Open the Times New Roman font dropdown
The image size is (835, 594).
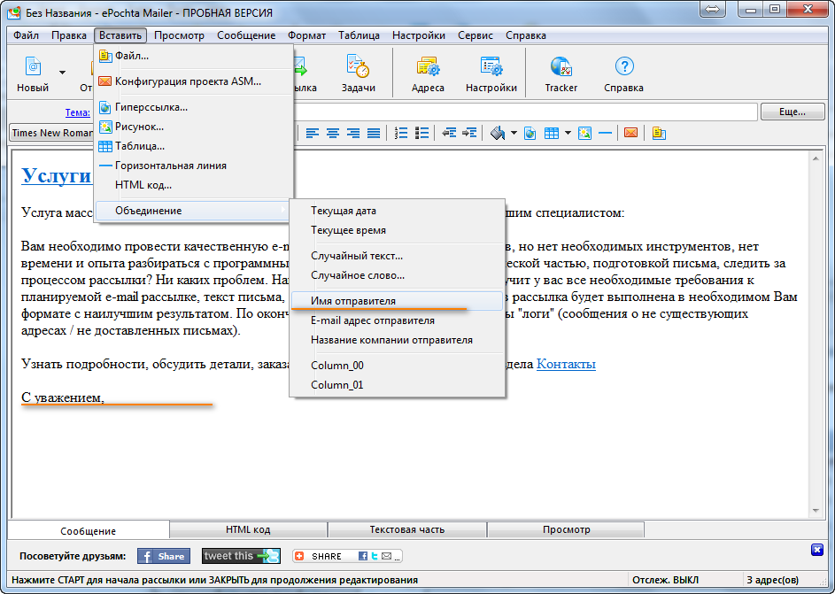pos(51,133)
